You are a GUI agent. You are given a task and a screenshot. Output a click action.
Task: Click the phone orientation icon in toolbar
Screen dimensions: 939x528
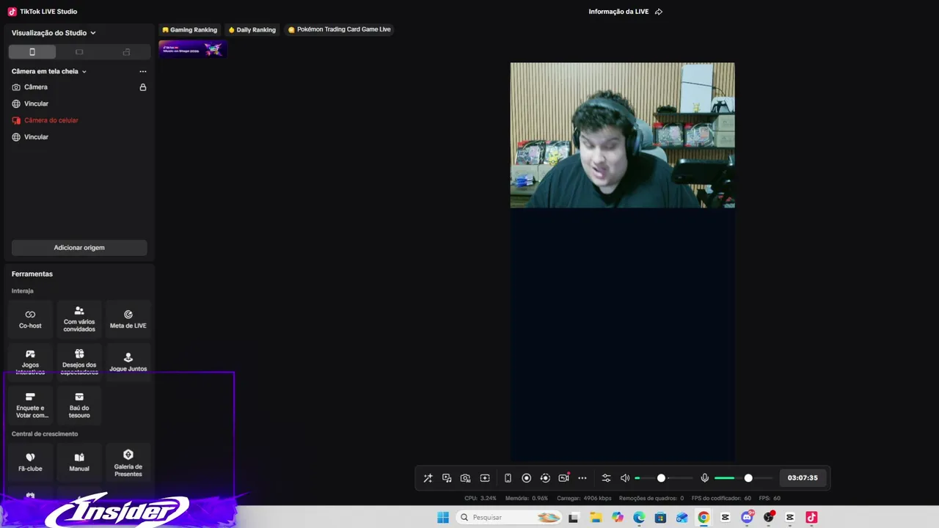click(x=508, y=478)
